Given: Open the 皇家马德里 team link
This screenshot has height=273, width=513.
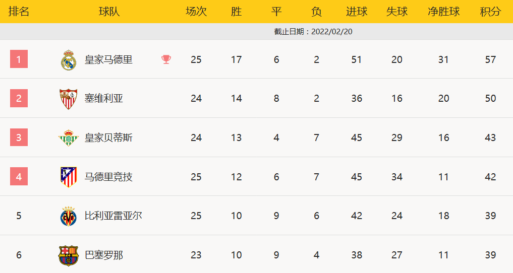Looking at the screenshot, I should (108, 60).
